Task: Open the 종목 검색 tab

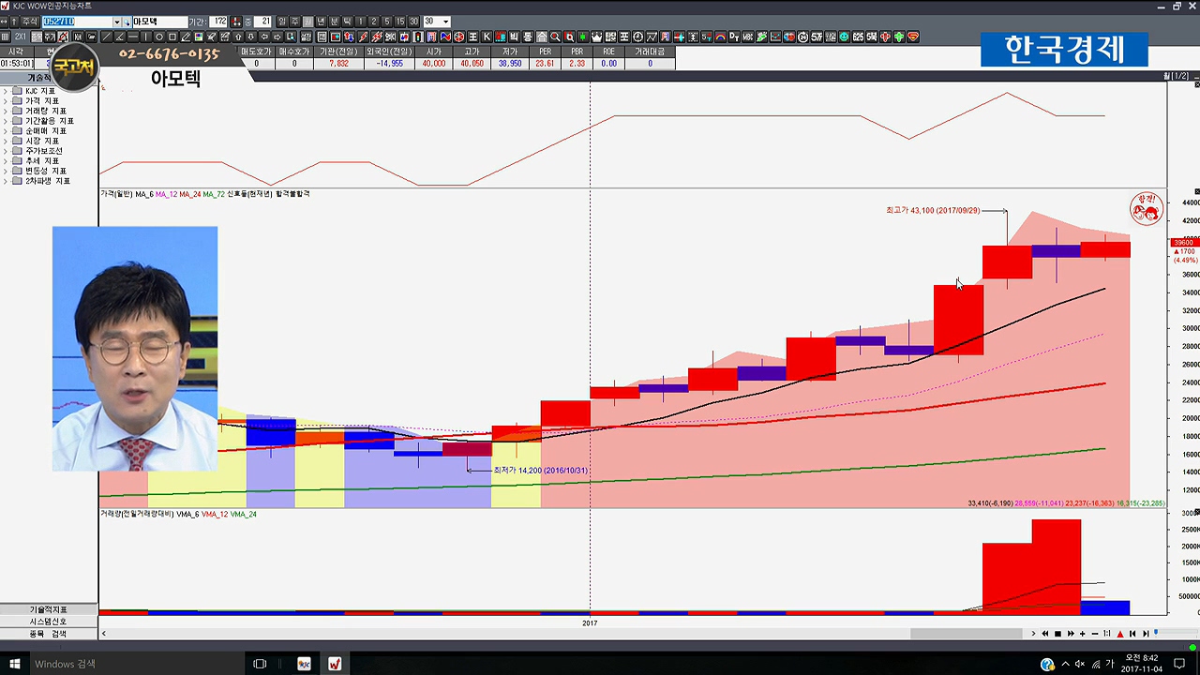Action: [x=48, y=634]
